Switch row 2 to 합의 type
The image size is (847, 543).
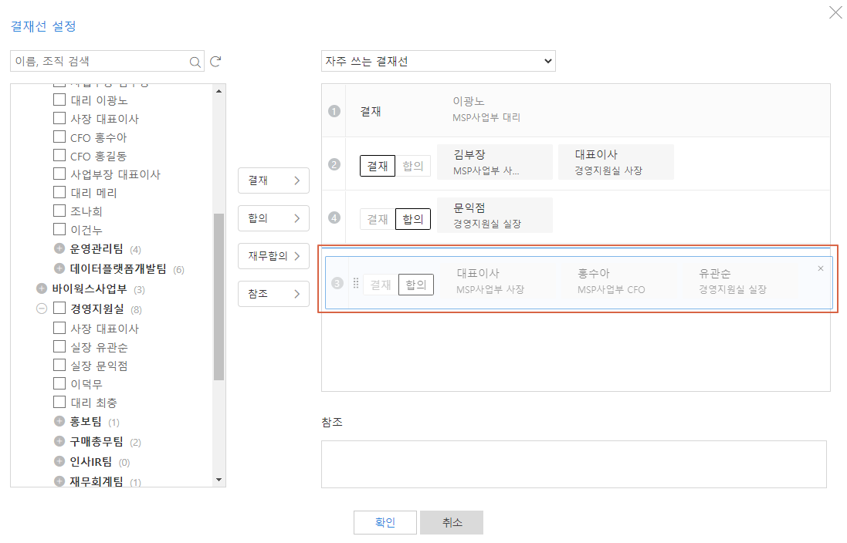pyautogui.click(x=415, y=166)
